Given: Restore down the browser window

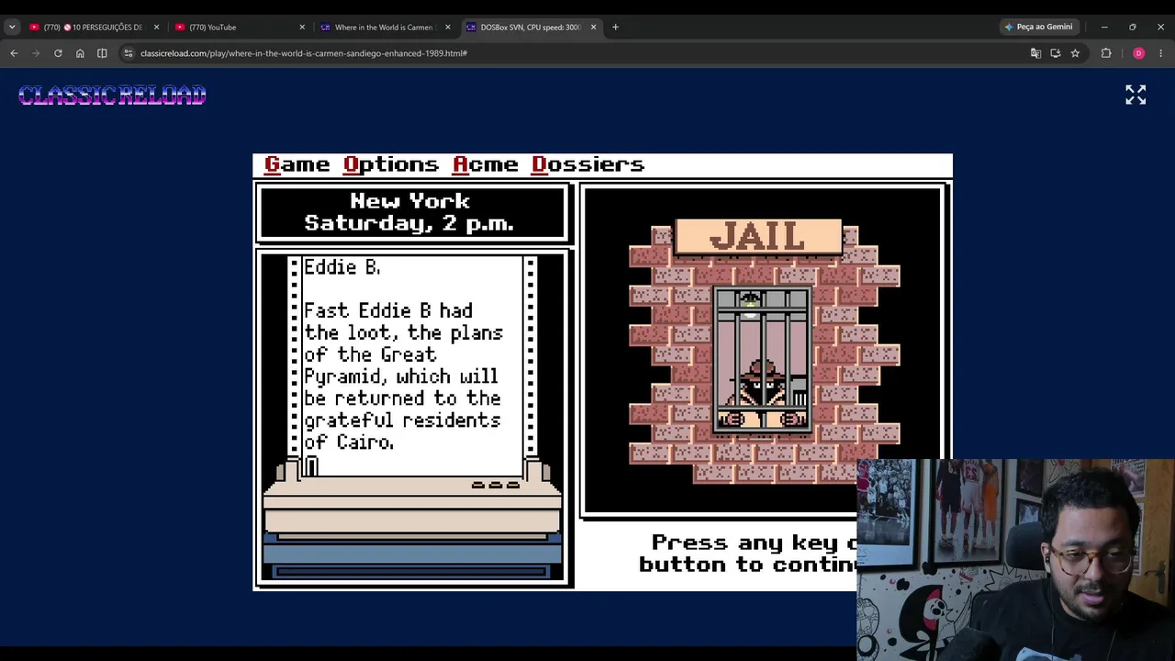Looking at the screenshot, I should [x=1132, y=28].
